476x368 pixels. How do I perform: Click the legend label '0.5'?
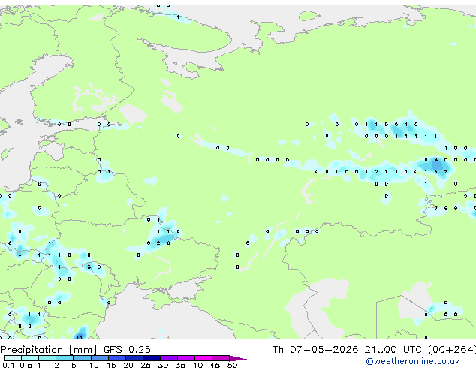[26, 365]
